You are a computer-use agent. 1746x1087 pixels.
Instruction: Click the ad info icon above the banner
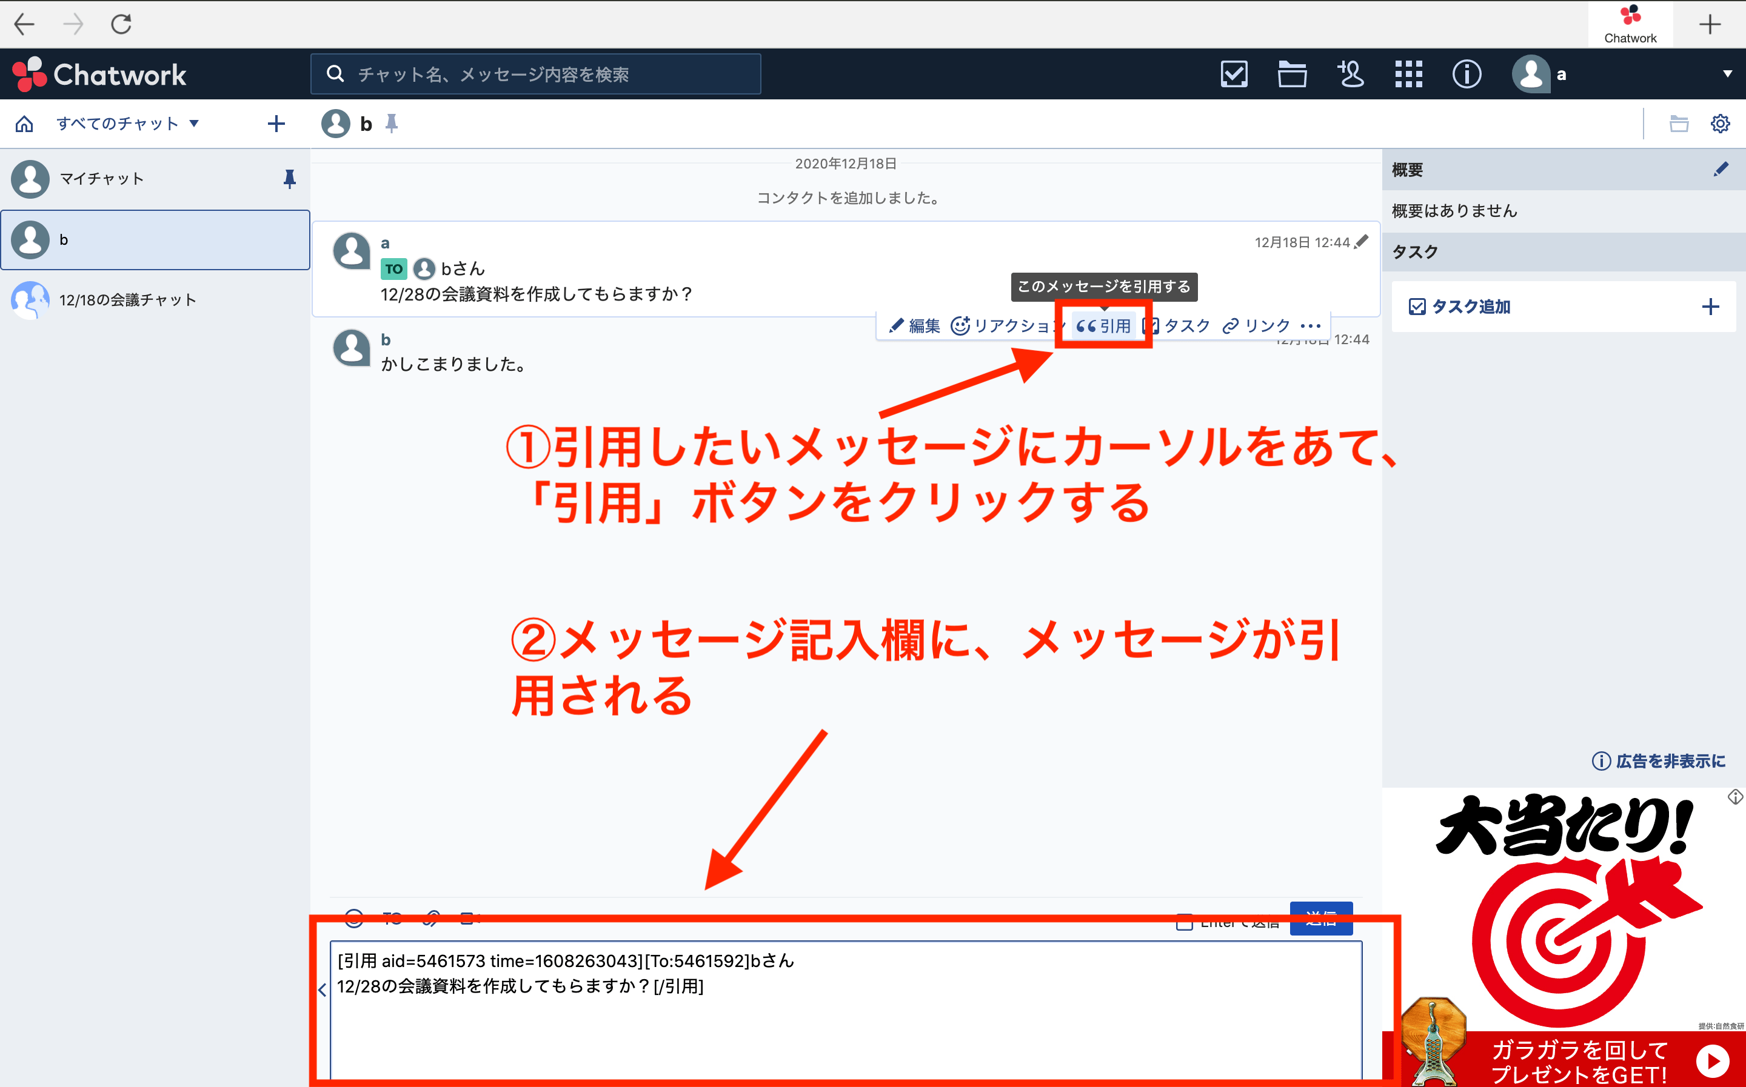(1735, 797)
